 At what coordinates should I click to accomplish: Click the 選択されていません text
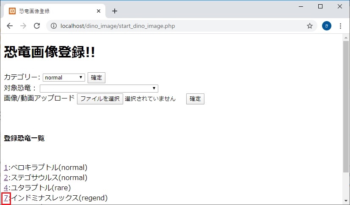[x=150, y=99]
